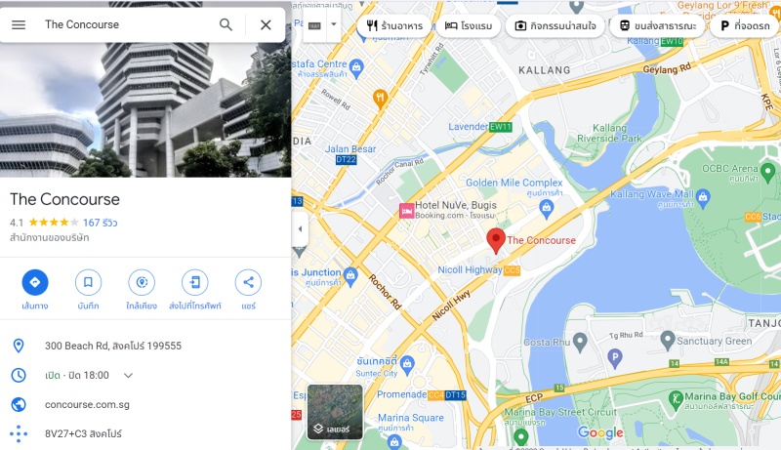Click the Hotel NuVe, Bugis pink marker
The width and height of the screenshot is (781, 450).
tap(406, 211)
